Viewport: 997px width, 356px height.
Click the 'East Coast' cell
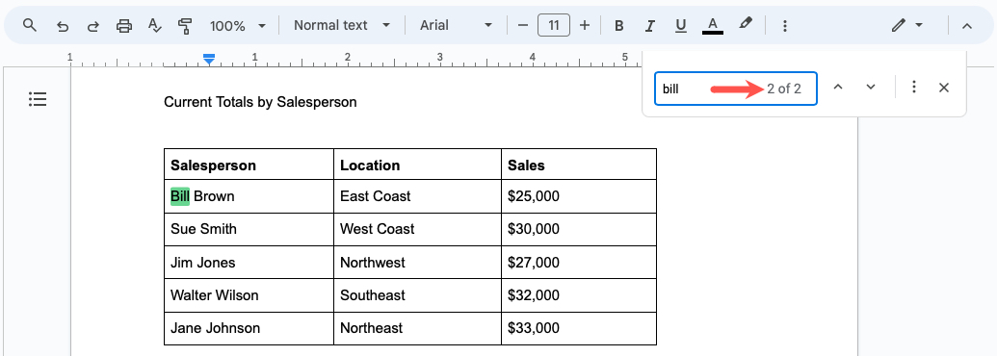click(418, 196)
